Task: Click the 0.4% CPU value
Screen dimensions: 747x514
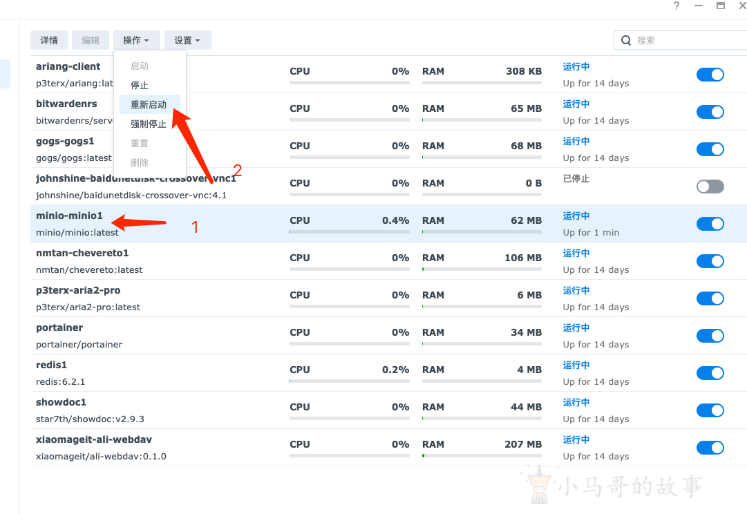Action: pyautogui.click(x=395, y=220)
